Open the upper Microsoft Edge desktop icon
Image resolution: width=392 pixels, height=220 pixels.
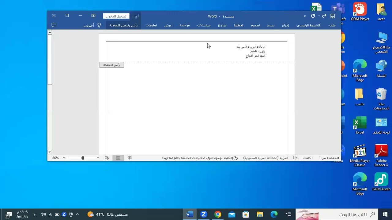pos(360,71)
